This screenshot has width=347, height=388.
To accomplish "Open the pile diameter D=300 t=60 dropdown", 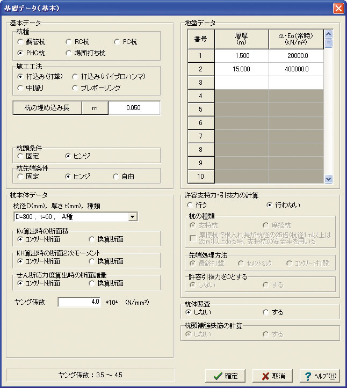I will [133, 217].
